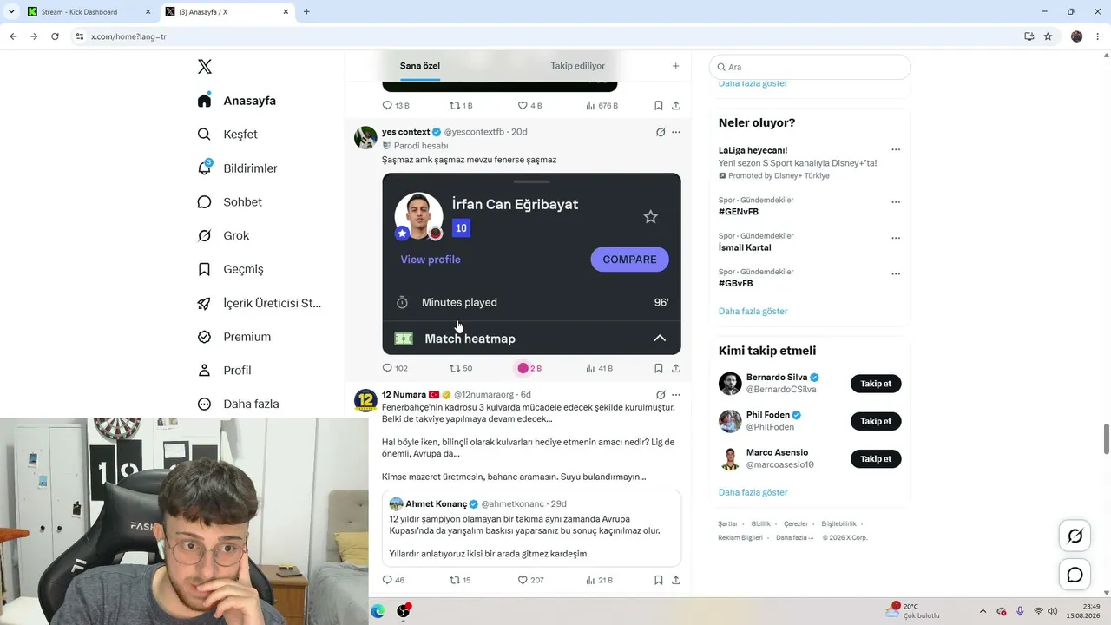The height and width of the screenshot is (625, 1111).
Task: Click the Chrome address bar
Action: click(x=547, y=36)
